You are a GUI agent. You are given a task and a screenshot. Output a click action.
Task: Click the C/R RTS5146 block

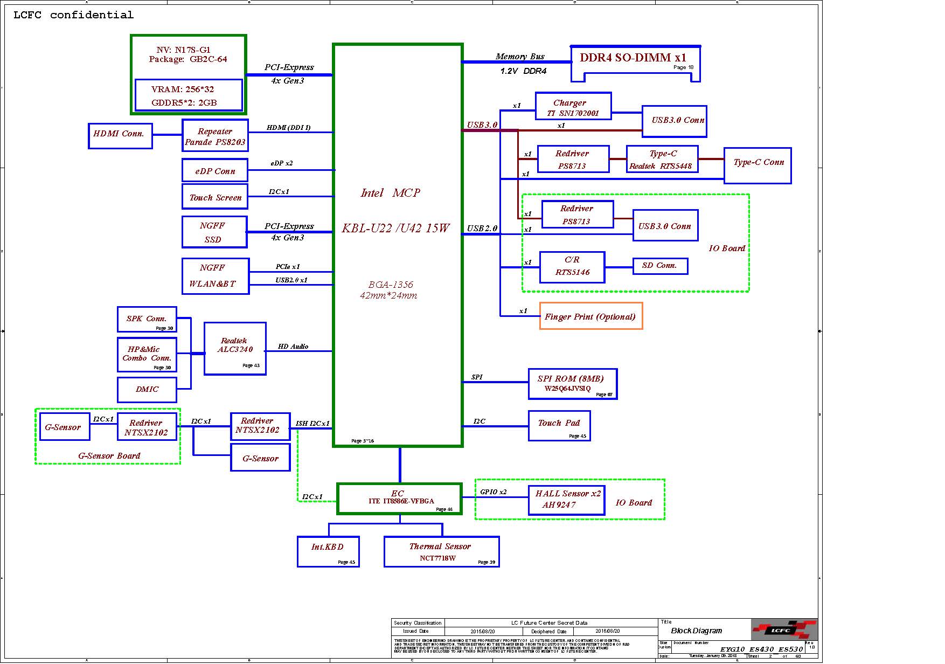572,267
